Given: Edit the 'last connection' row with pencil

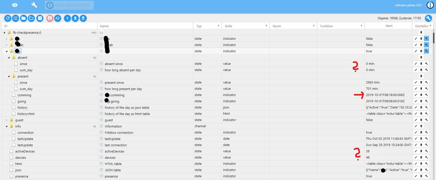Looking at the screenshot, I should (x=416, y=145).
